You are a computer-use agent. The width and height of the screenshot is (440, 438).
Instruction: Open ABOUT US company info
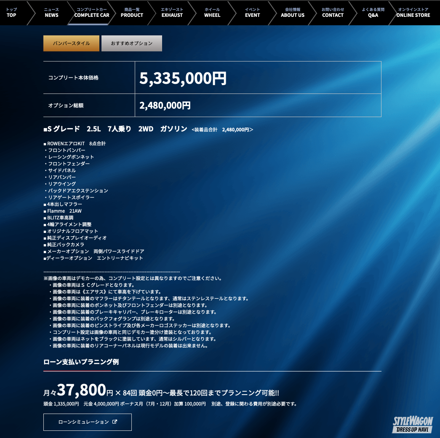point(293,13)
